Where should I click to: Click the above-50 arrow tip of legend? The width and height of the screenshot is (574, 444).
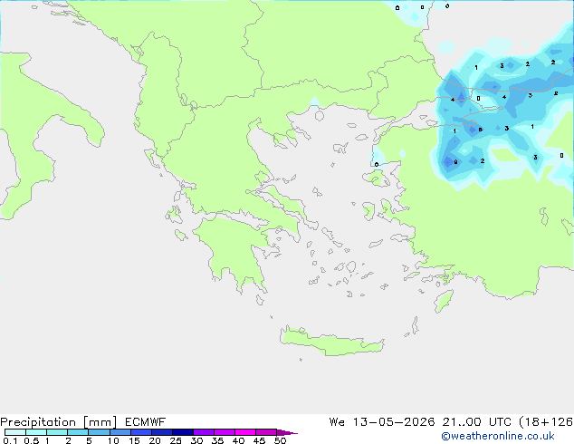[287, 432]
